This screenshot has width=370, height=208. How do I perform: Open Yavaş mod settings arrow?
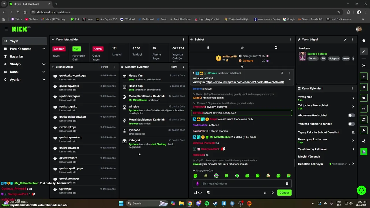tap(353, 98)
